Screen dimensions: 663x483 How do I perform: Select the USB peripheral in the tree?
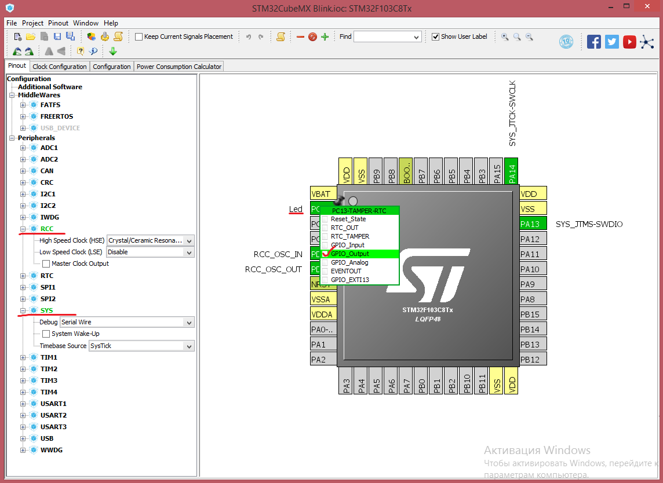click(x=46, y=438)
